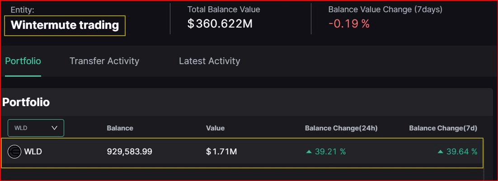Sort by the Balance column header
498x181 pixels.
120,128
